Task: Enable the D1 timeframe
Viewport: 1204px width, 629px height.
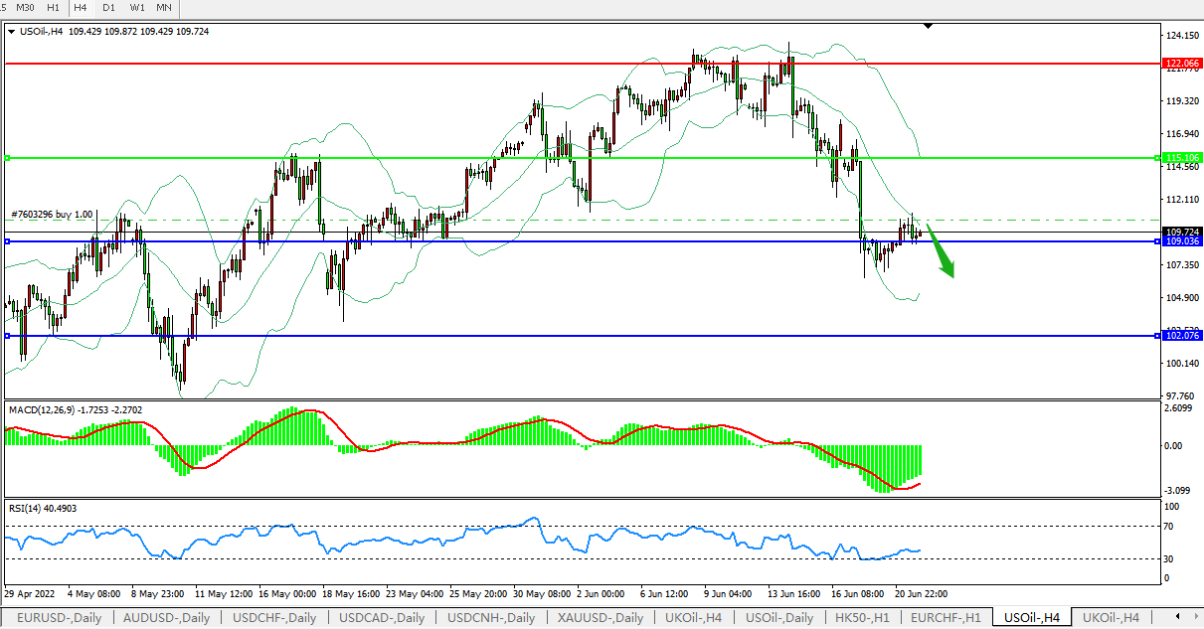Action: 108,8
